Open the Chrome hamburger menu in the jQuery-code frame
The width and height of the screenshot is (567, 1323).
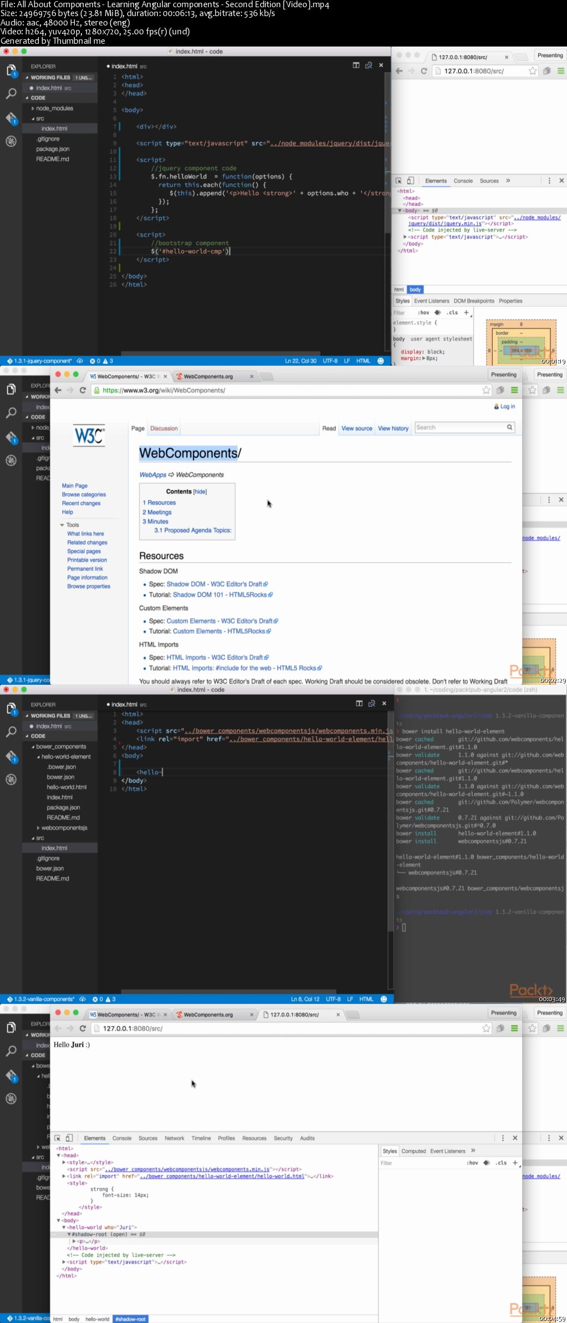561,71
